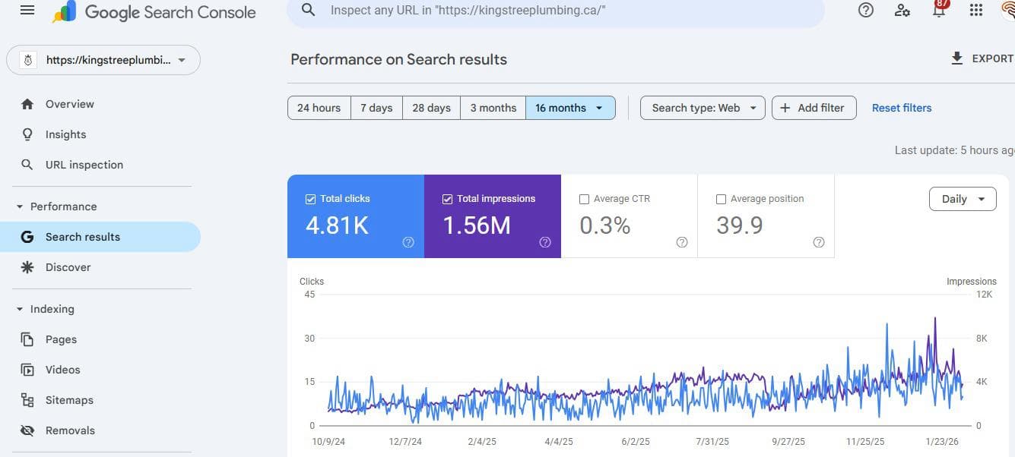
Task: Open the Google apps grid
Action: pyautogui.click(x=975, y=10)
